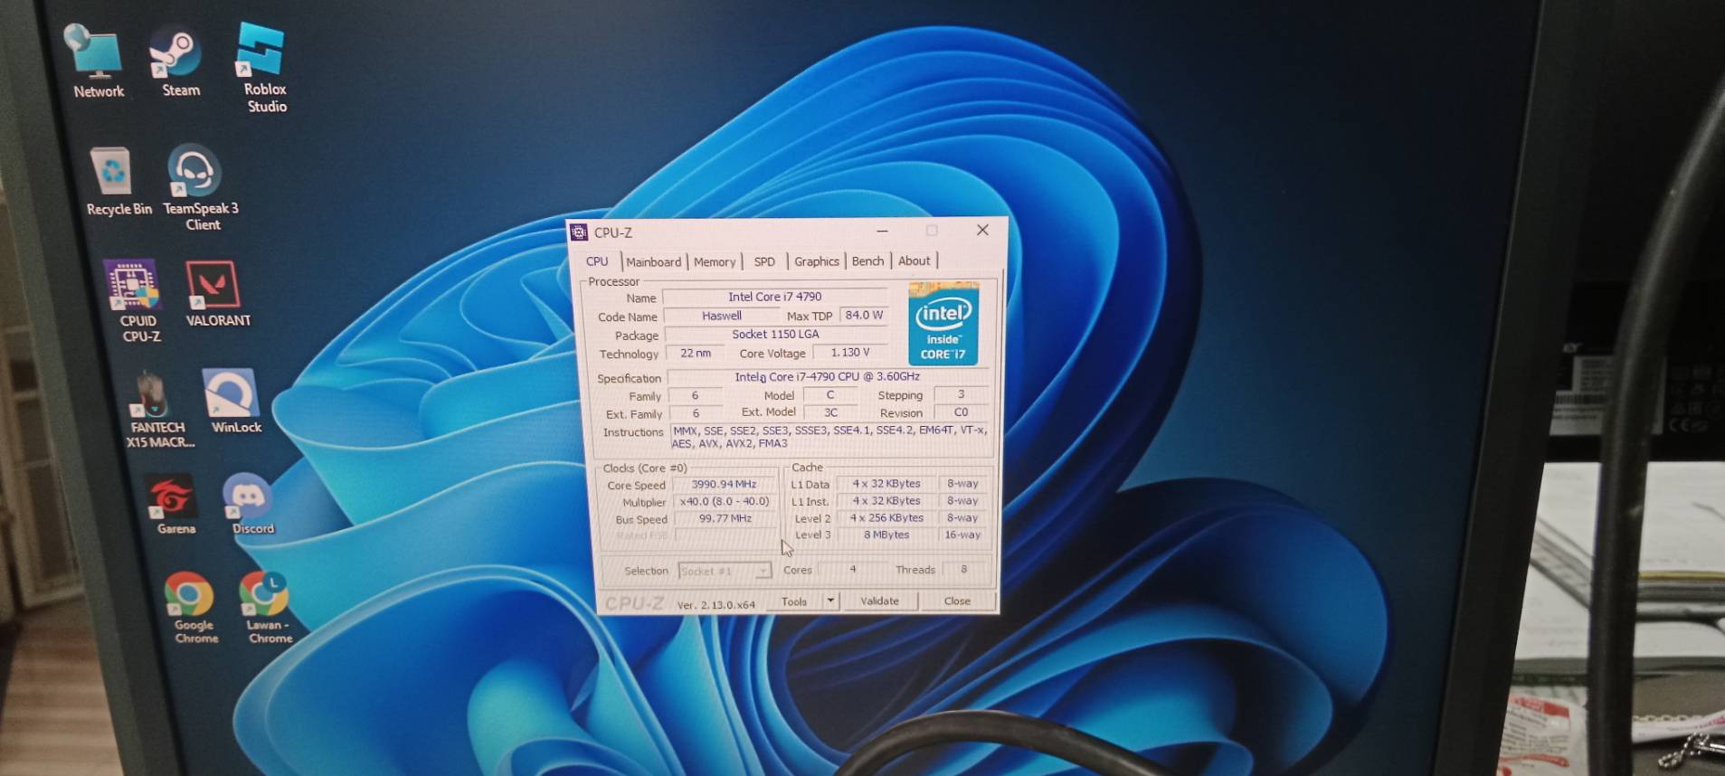Select the WinLock desktop icon
This screenshot has width=1725, height=776.
point(232,401)
